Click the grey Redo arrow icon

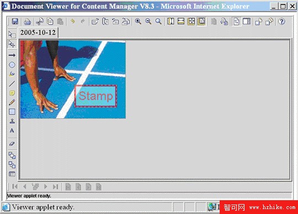[82, 22]
